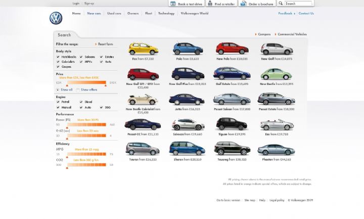Select the Phaeton car image

pyautogui.click(x=276, y=150)
